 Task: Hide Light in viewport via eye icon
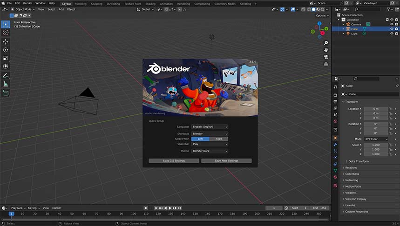click(392, 33)
